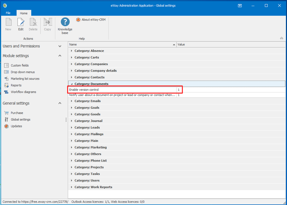
Task: Expand Category: Companies row
Action: pos(71,64)
